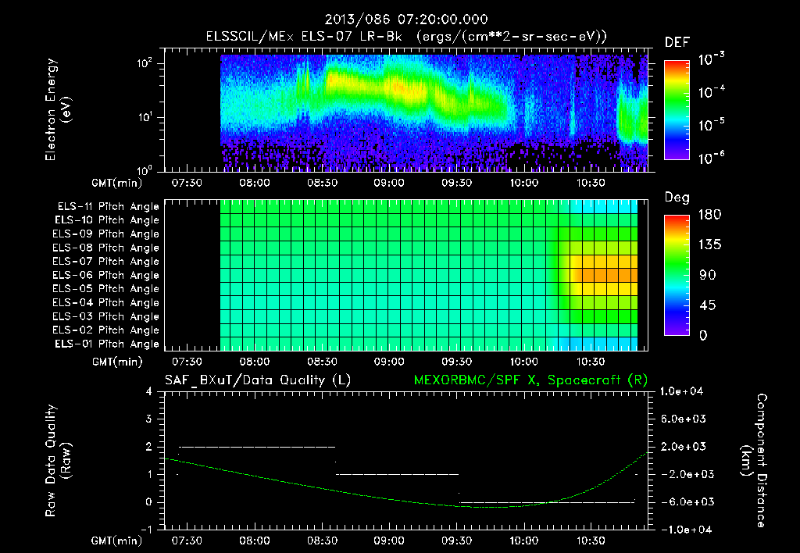
Task: Click the DEF legend label
Action: [x=677, y=42]
